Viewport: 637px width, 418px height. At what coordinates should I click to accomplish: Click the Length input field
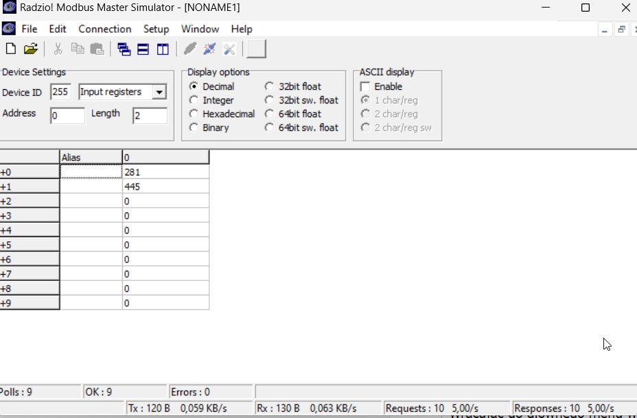click(x=150, y=116)
